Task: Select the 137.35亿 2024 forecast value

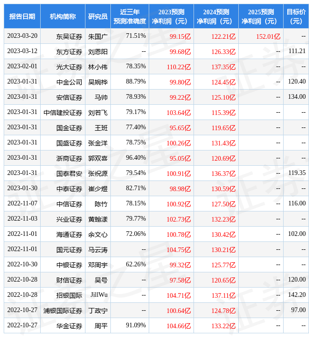Action: click(223, 66)
